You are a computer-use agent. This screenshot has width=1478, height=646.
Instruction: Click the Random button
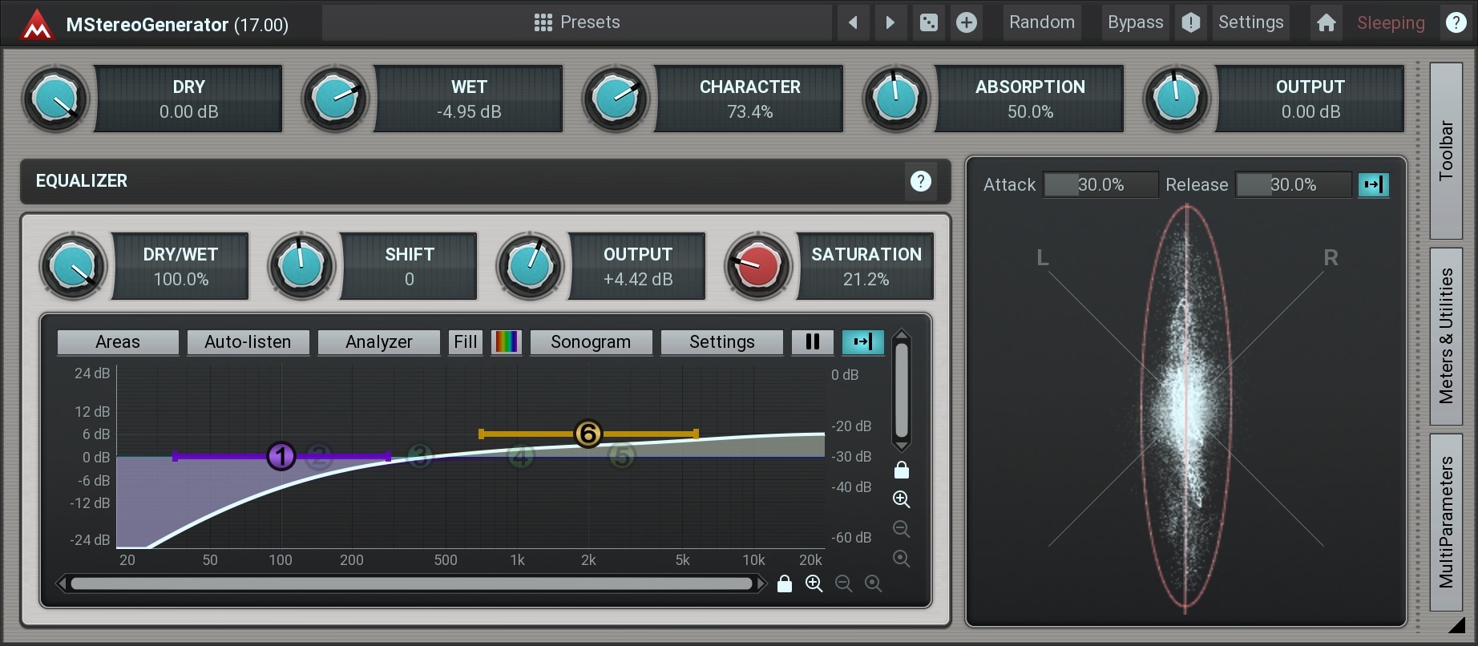[x=1041, y=22]
